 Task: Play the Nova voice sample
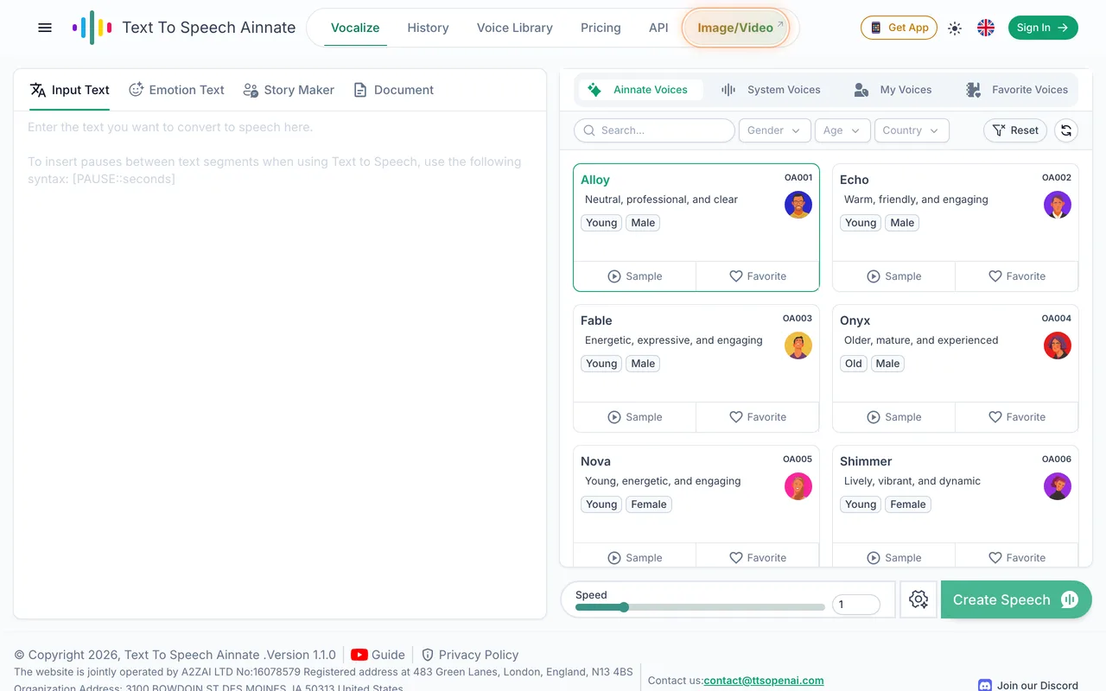[x=635, y=557]
